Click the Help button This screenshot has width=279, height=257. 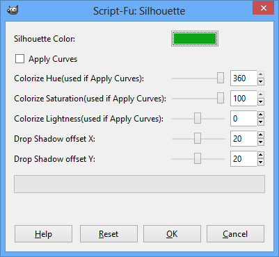click(43, 234)
